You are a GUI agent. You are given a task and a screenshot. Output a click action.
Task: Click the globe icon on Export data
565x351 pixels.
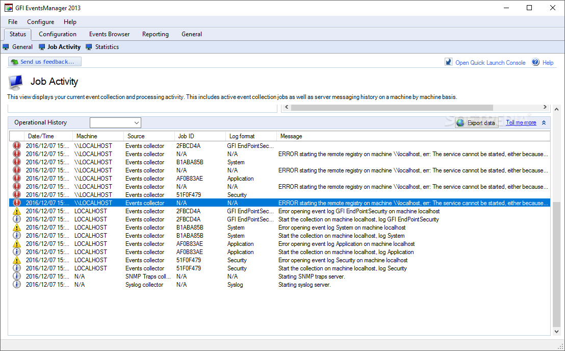point(460,123)
